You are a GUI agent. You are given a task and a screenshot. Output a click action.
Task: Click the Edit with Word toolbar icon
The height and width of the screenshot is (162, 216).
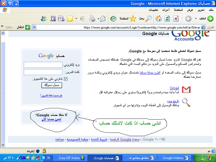(82, 19)
